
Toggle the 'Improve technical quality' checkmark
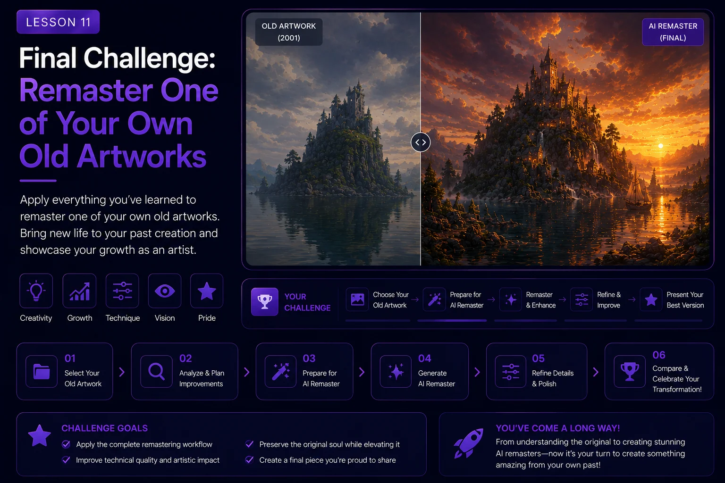66,460
